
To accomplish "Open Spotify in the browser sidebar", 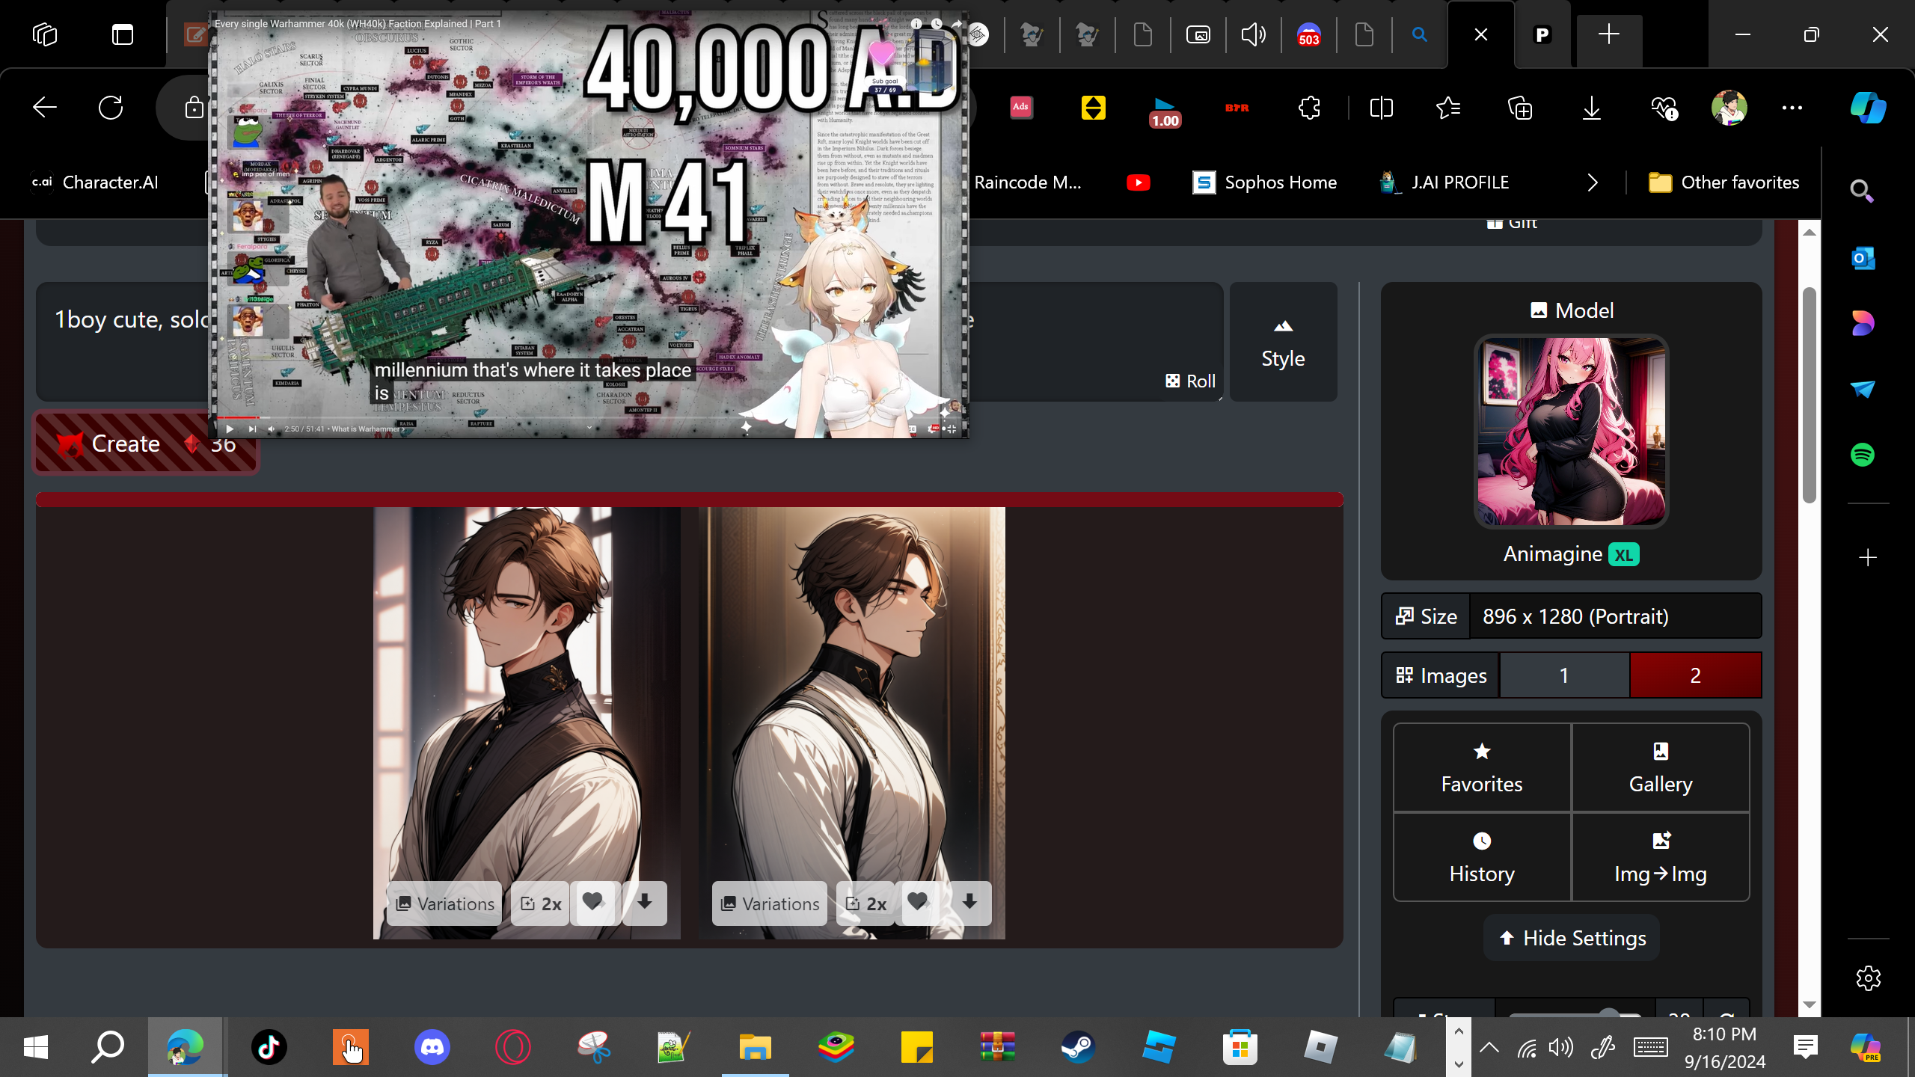I will click(x=1863, y=455).
